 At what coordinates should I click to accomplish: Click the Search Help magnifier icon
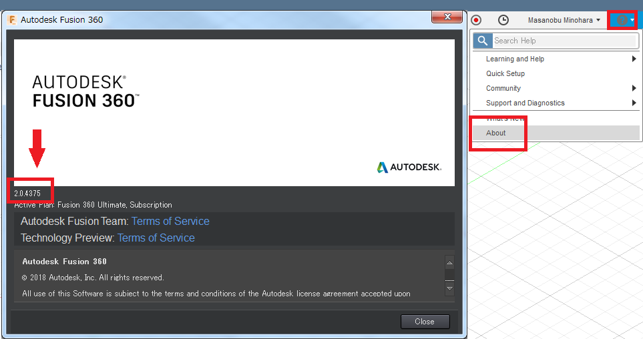(x=483, y=41)
